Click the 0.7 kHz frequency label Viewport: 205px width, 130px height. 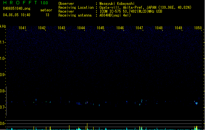3,107
